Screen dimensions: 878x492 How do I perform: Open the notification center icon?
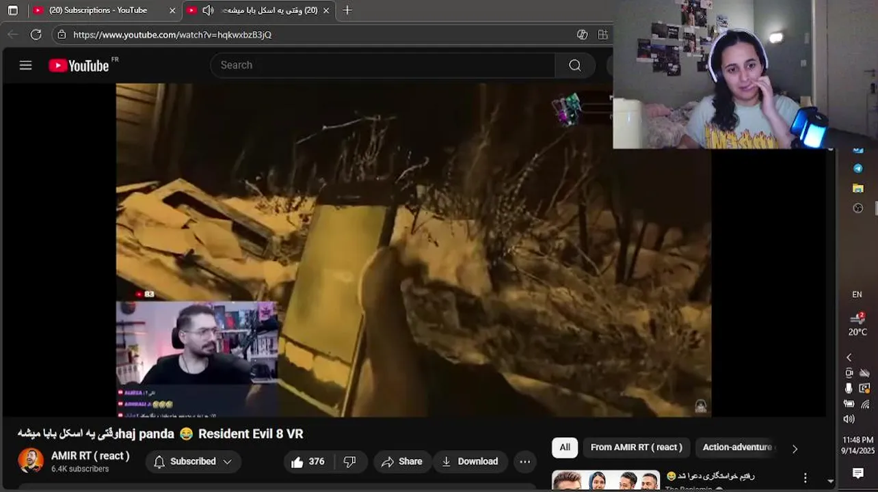[857, 473]
